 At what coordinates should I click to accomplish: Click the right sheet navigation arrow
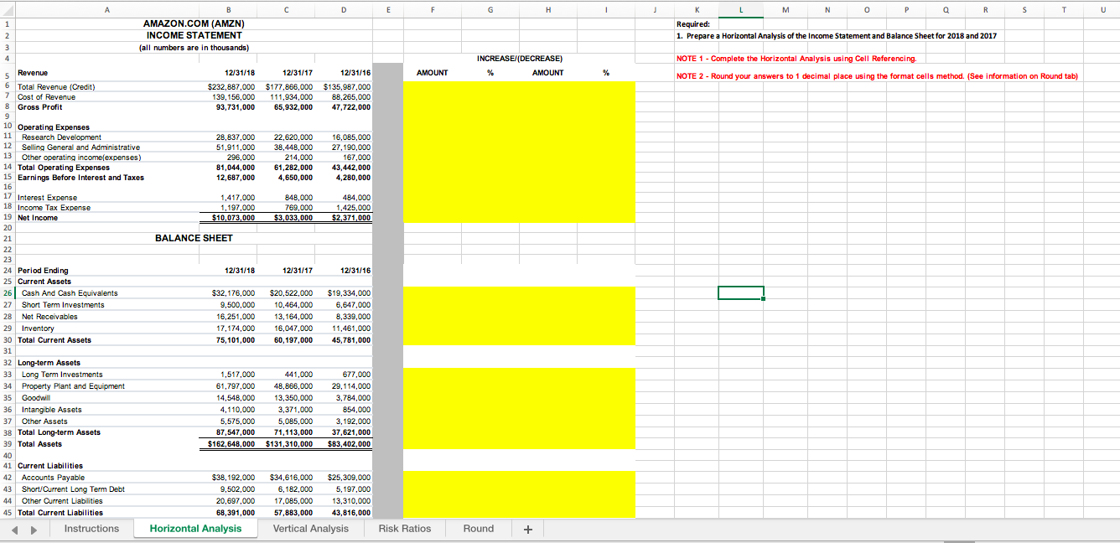34,529
